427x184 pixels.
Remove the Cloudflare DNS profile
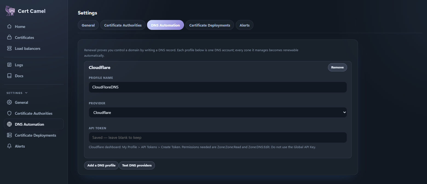(x=337, y=67)
